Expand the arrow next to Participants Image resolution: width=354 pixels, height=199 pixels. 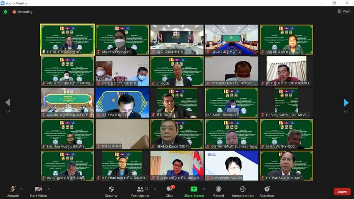click(155, 189)
